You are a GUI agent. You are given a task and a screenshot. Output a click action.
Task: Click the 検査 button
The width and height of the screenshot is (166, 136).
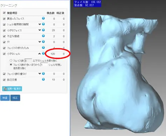pyautogui.click(x=5, y=98)
